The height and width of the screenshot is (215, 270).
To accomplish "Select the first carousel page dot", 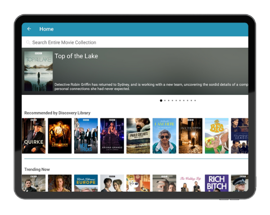I will [161, 101].
